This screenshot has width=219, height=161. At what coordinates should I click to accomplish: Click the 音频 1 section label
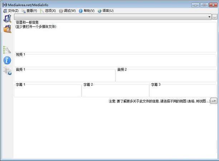20,69
